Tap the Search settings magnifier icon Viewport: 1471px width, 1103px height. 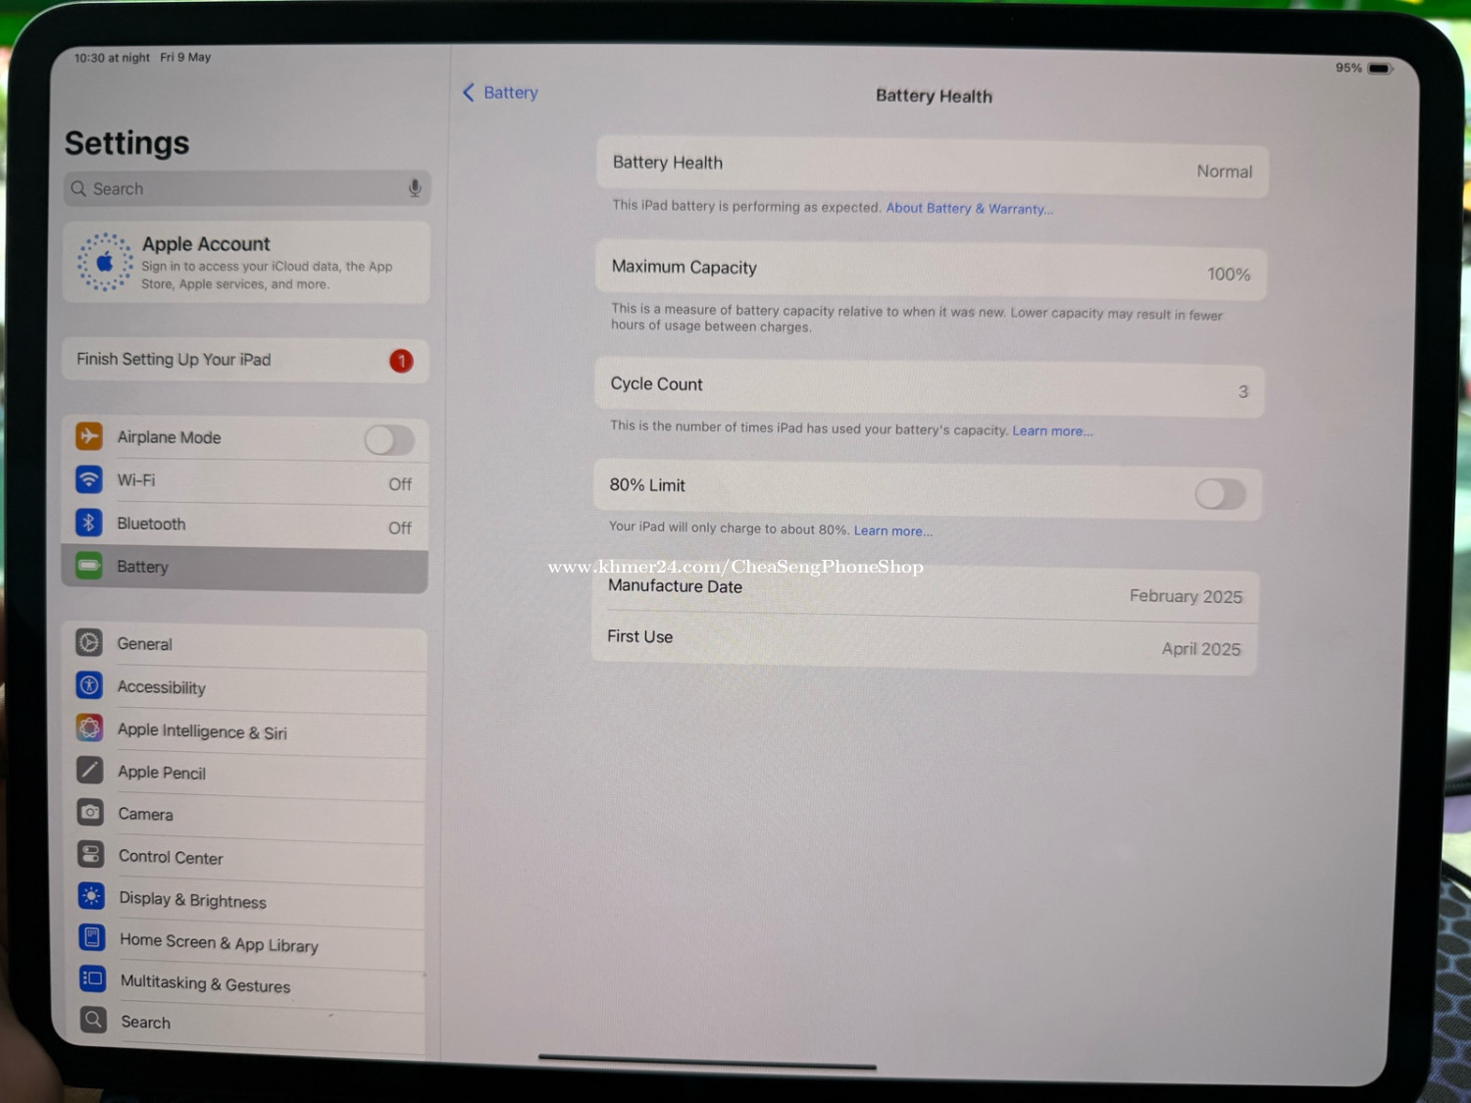[x=93, y=1020]
